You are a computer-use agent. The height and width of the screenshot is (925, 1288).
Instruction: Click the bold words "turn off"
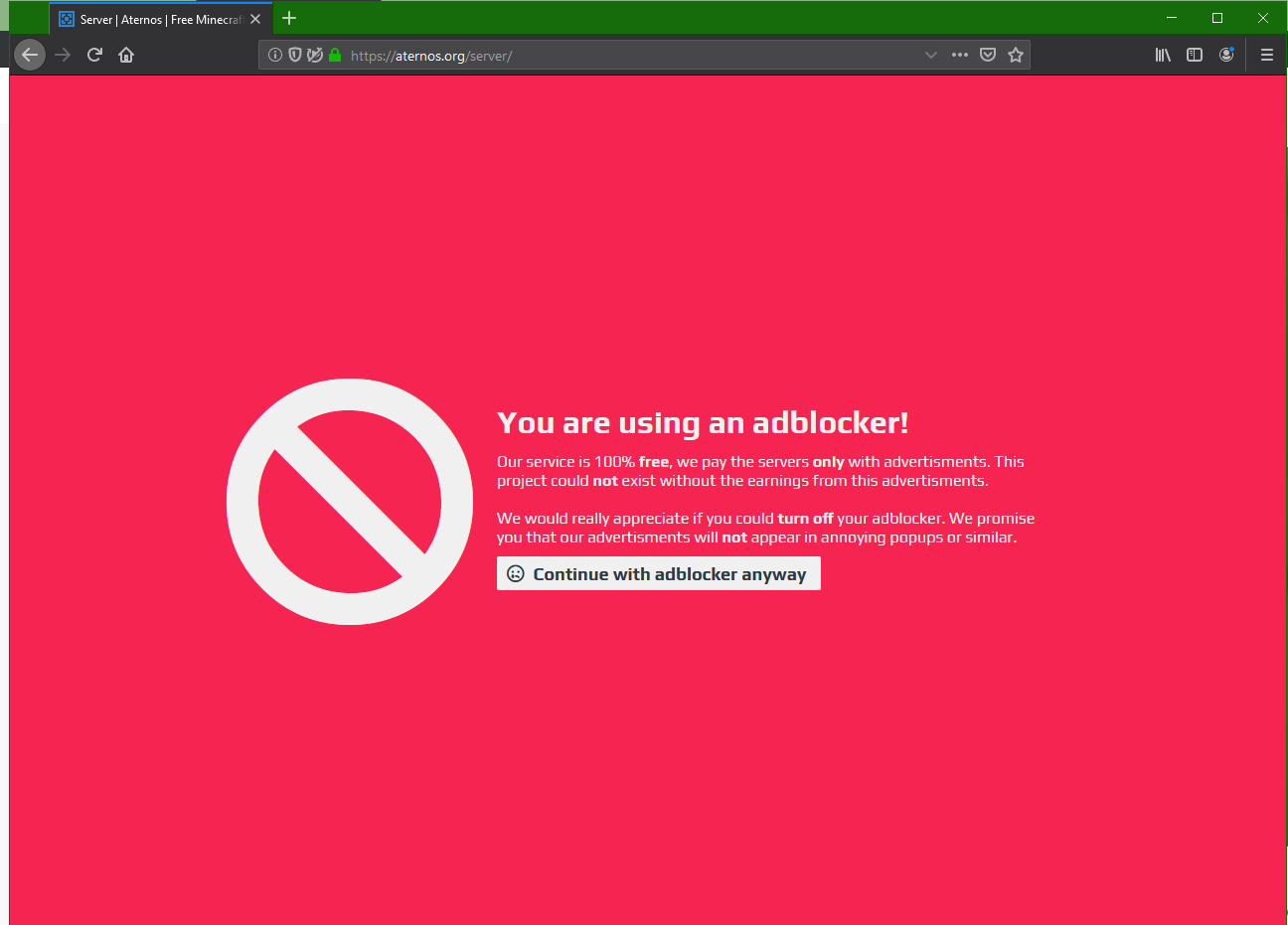(805, 519)
